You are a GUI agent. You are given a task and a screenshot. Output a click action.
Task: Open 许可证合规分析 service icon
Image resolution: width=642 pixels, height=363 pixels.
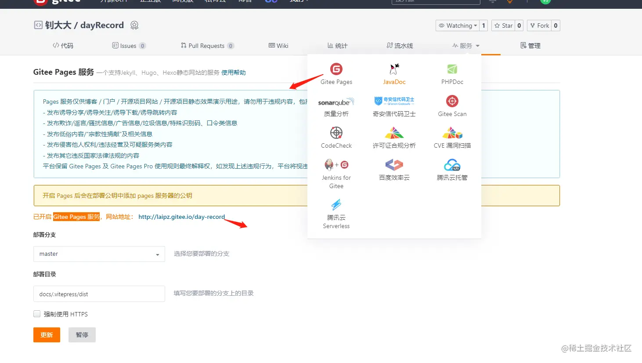coord(394,133)
